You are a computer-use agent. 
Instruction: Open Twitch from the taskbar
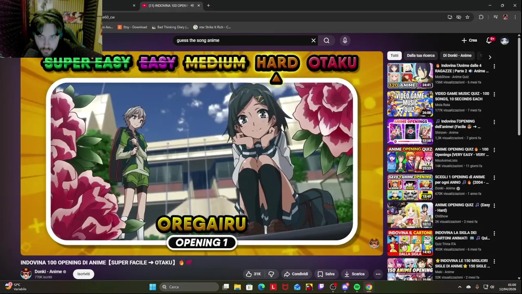point(321,287)
